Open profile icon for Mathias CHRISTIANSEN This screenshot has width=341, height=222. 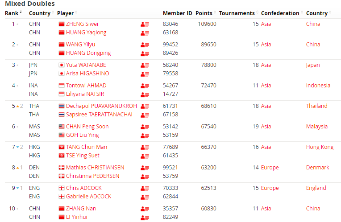pos(145,168)
